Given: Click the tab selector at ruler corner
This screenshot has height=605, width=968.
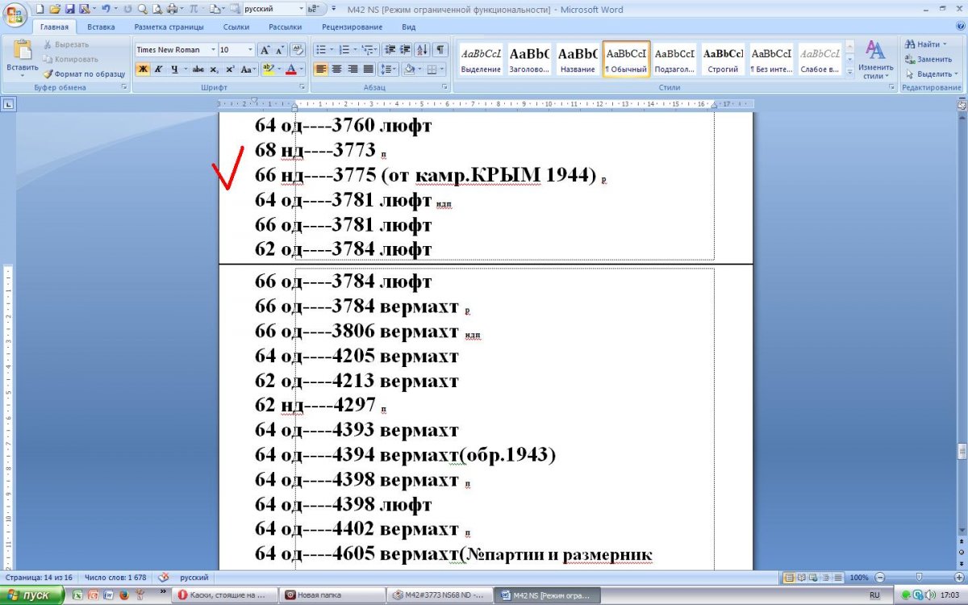Looking at the screenshot, I should (x=8, y=104).
